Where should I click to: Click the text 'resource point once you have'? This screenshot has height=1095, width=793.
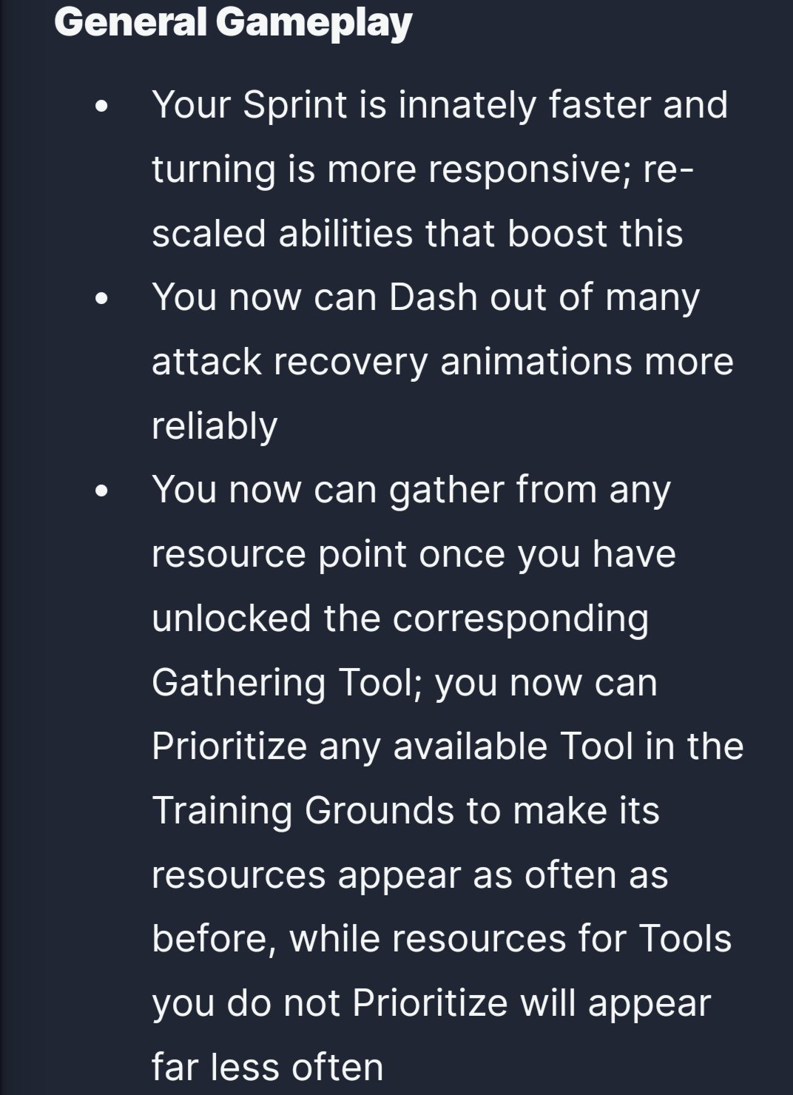pos(414,554)
